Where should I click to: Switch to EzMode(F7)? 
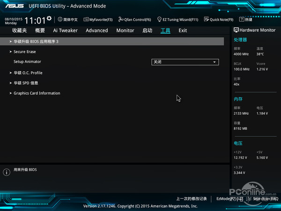(x=229, y=199)
